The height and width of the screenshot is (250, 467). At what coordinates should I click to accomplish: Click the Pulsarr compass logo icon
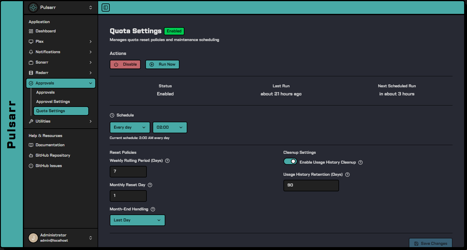(x=33, y=8)
